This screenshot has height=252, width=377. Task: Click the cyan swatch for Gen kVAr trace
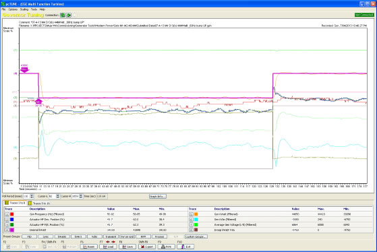[x=196, y=220]
